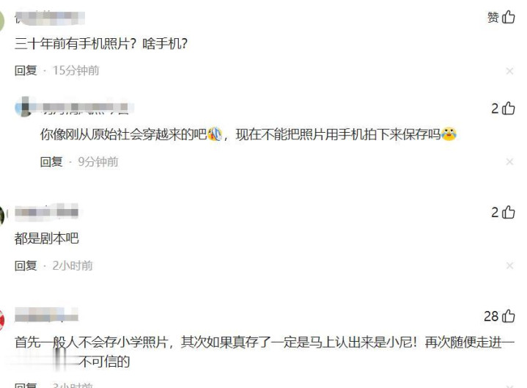
Task: Dismiss the comment posted 2小时前
Action: click(x=509, y=266)
